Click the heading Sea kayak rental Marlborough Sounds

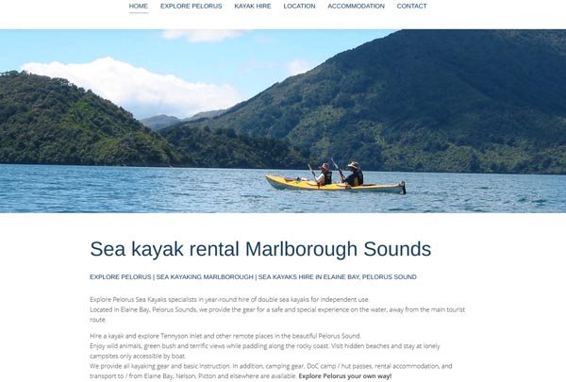pos(260,249)
